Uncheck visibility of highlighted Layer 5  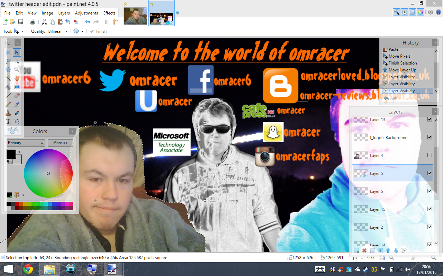[x=430, y=173]
